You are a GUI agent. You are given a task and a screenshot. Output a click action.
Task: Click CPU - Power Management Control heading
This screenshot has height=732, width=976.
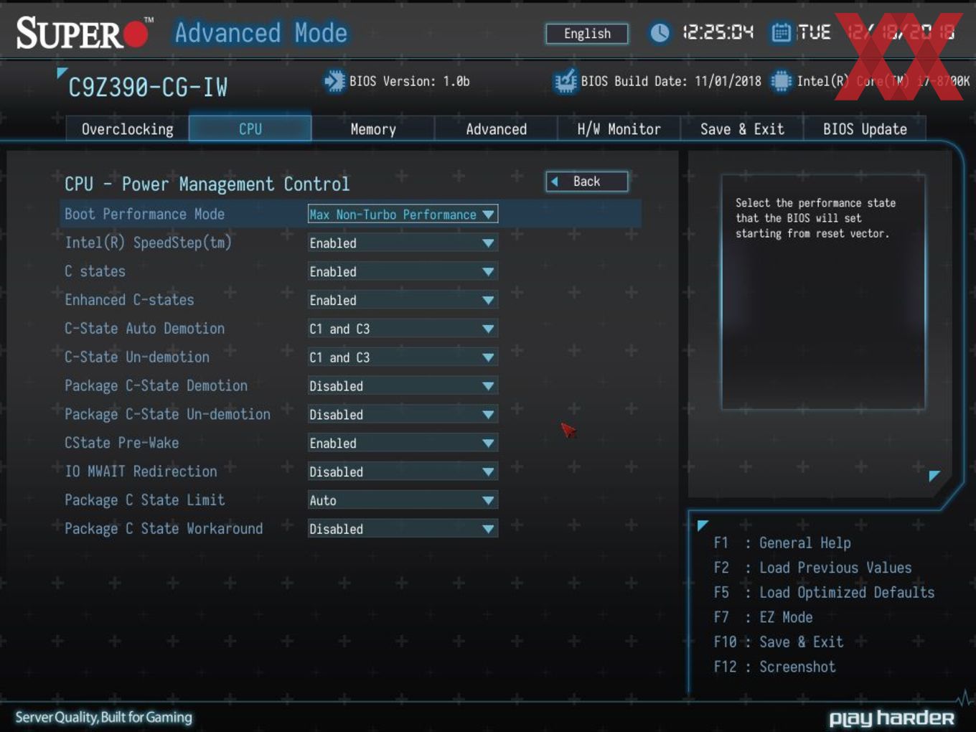(x=207, y=184)
